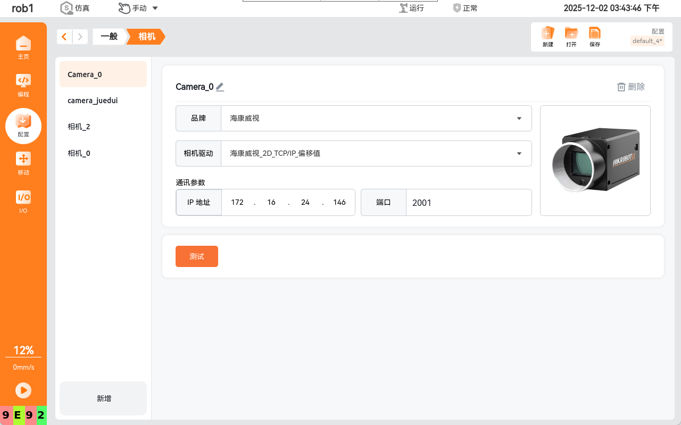Delete camera with 删除 button
This screenshot has width=681, height=425.
631,87
